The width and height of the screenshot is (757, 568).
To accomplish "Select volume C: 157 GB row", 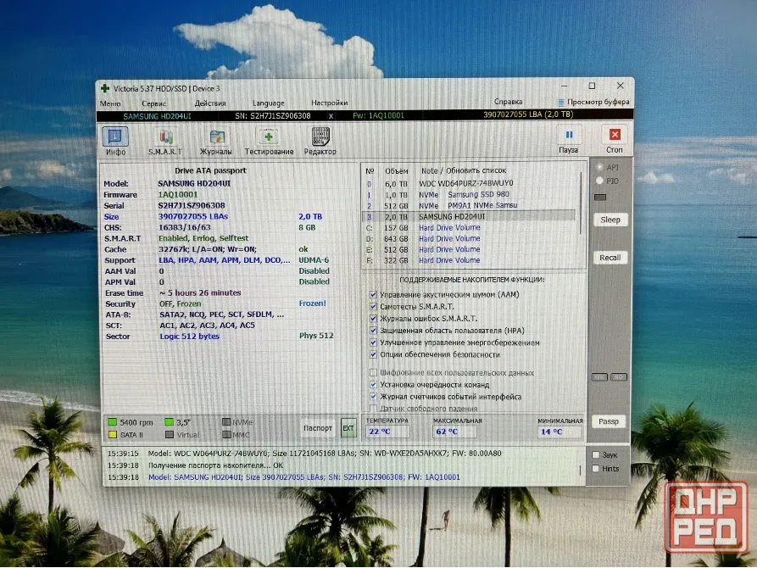I will point(470,228).
